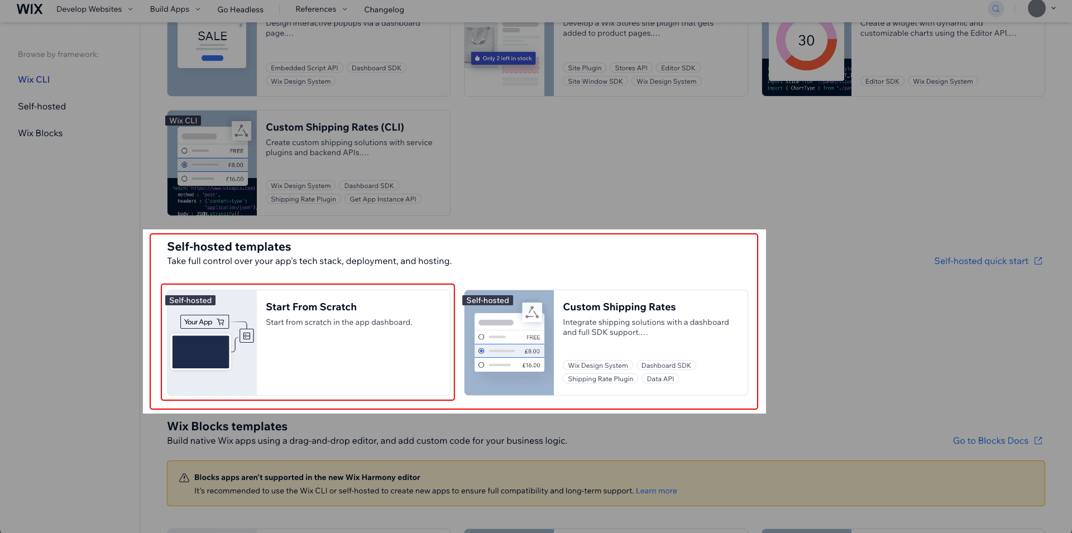Screen dimensions: 1072x533
Task: Click shipping nodes icon on CLI shipping thumbnail
Action: point(241,131)
